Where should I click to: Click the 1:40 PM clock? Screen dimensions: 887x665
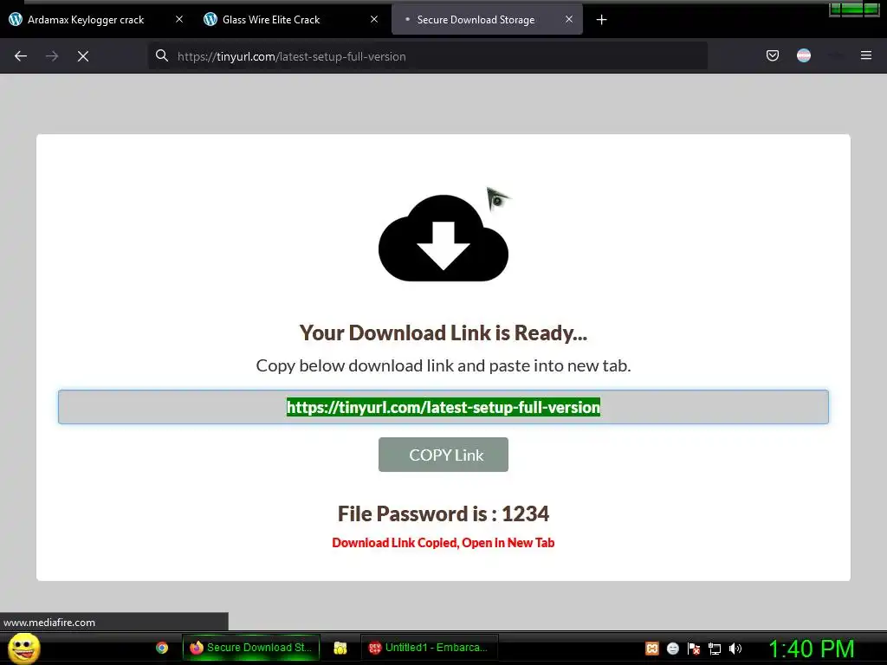click(x=811, y=649)
